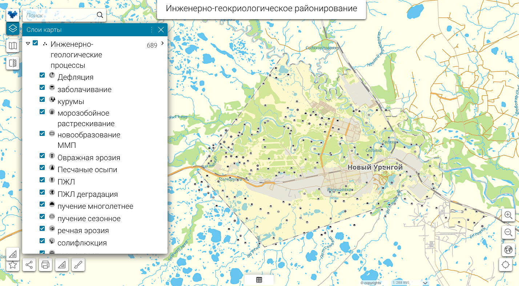Click the map layers stack icon

pyautogui.click(x=13, y=28)
